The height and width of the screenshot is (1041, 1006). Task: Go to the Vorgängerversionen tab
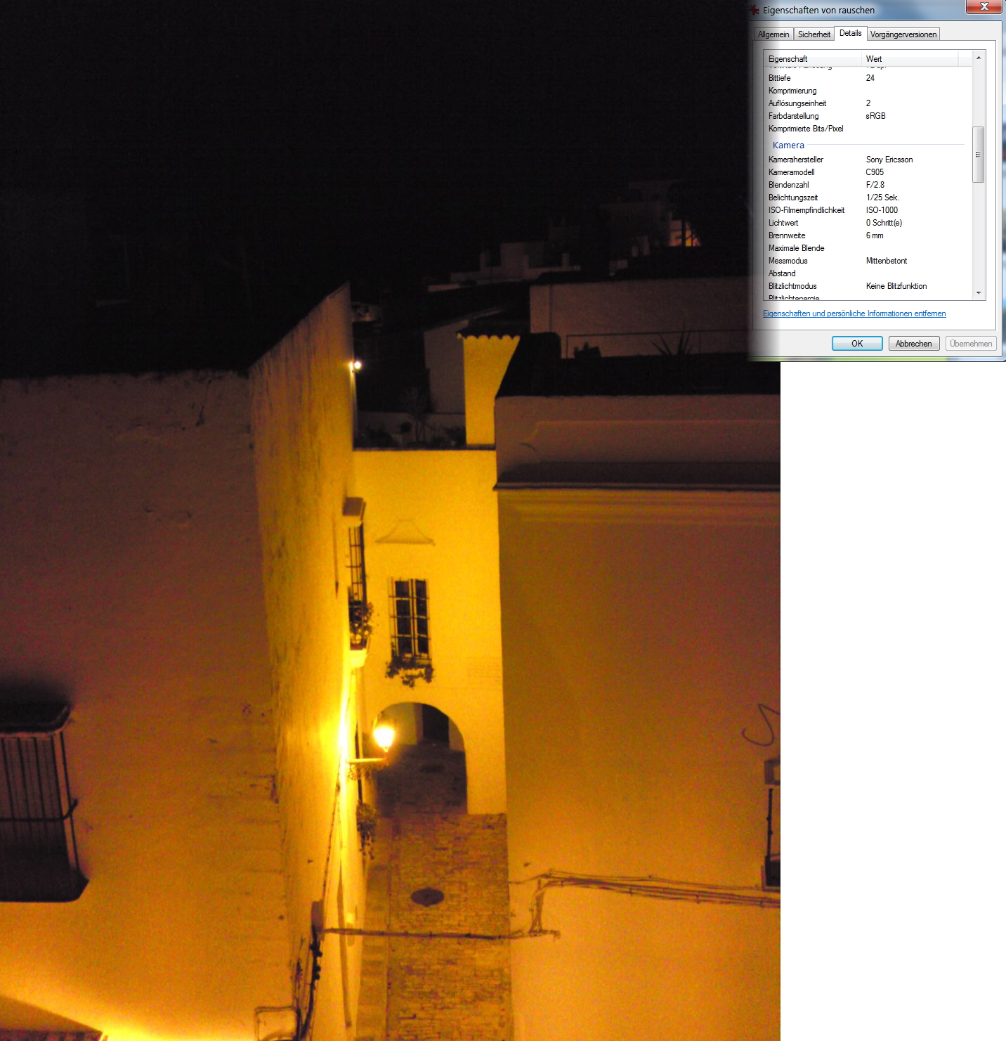(x=903, y=34)
